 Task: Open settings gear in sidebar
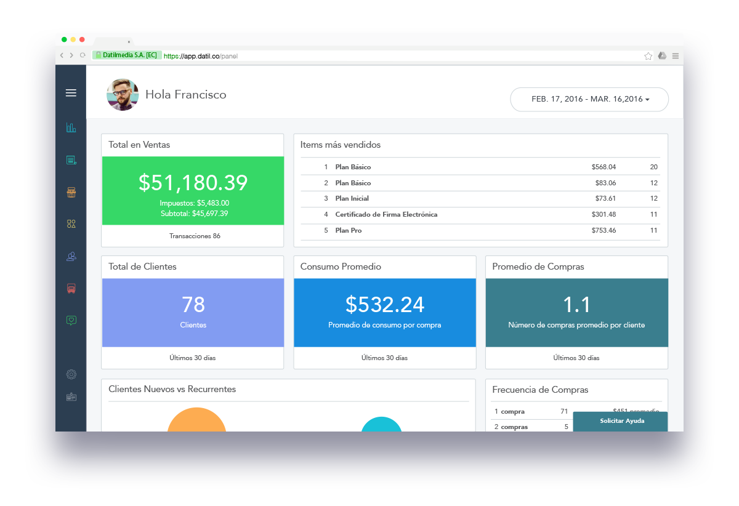(71, 374)
